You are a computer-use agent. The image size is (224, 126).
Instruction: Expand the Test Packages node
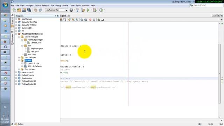(x=19, y=57)
